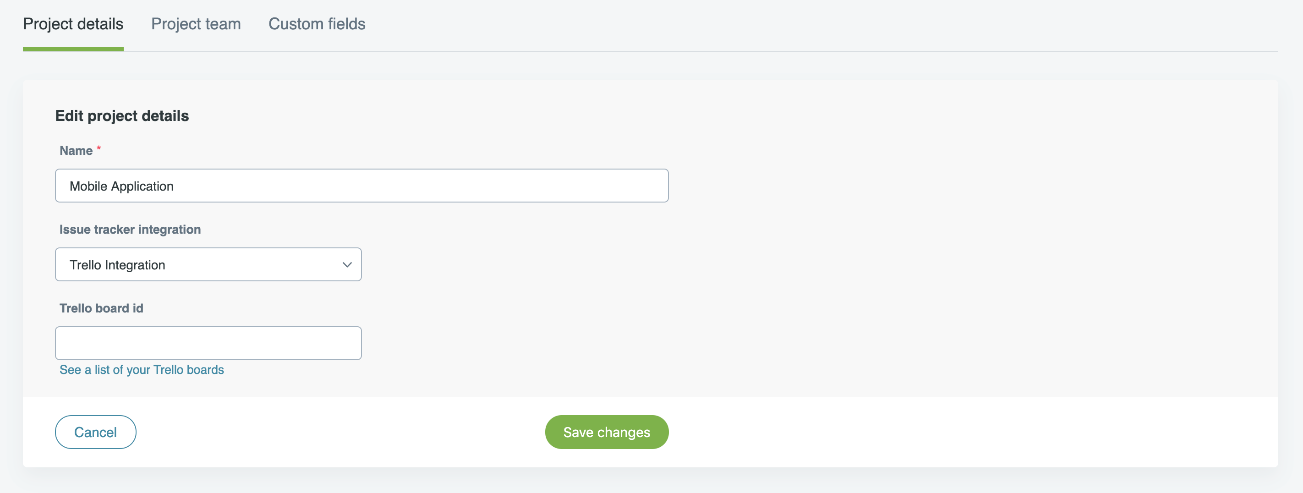
Task: Focus the project Name input field
Action: (x=361, y=186)
